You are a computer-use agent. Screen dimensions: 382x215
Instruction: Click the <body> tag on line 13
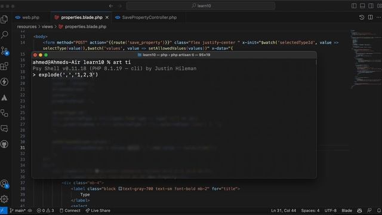point(41,36)
